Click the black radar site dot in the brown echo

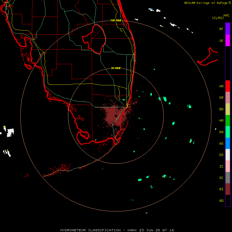click(x=116, y=116)
